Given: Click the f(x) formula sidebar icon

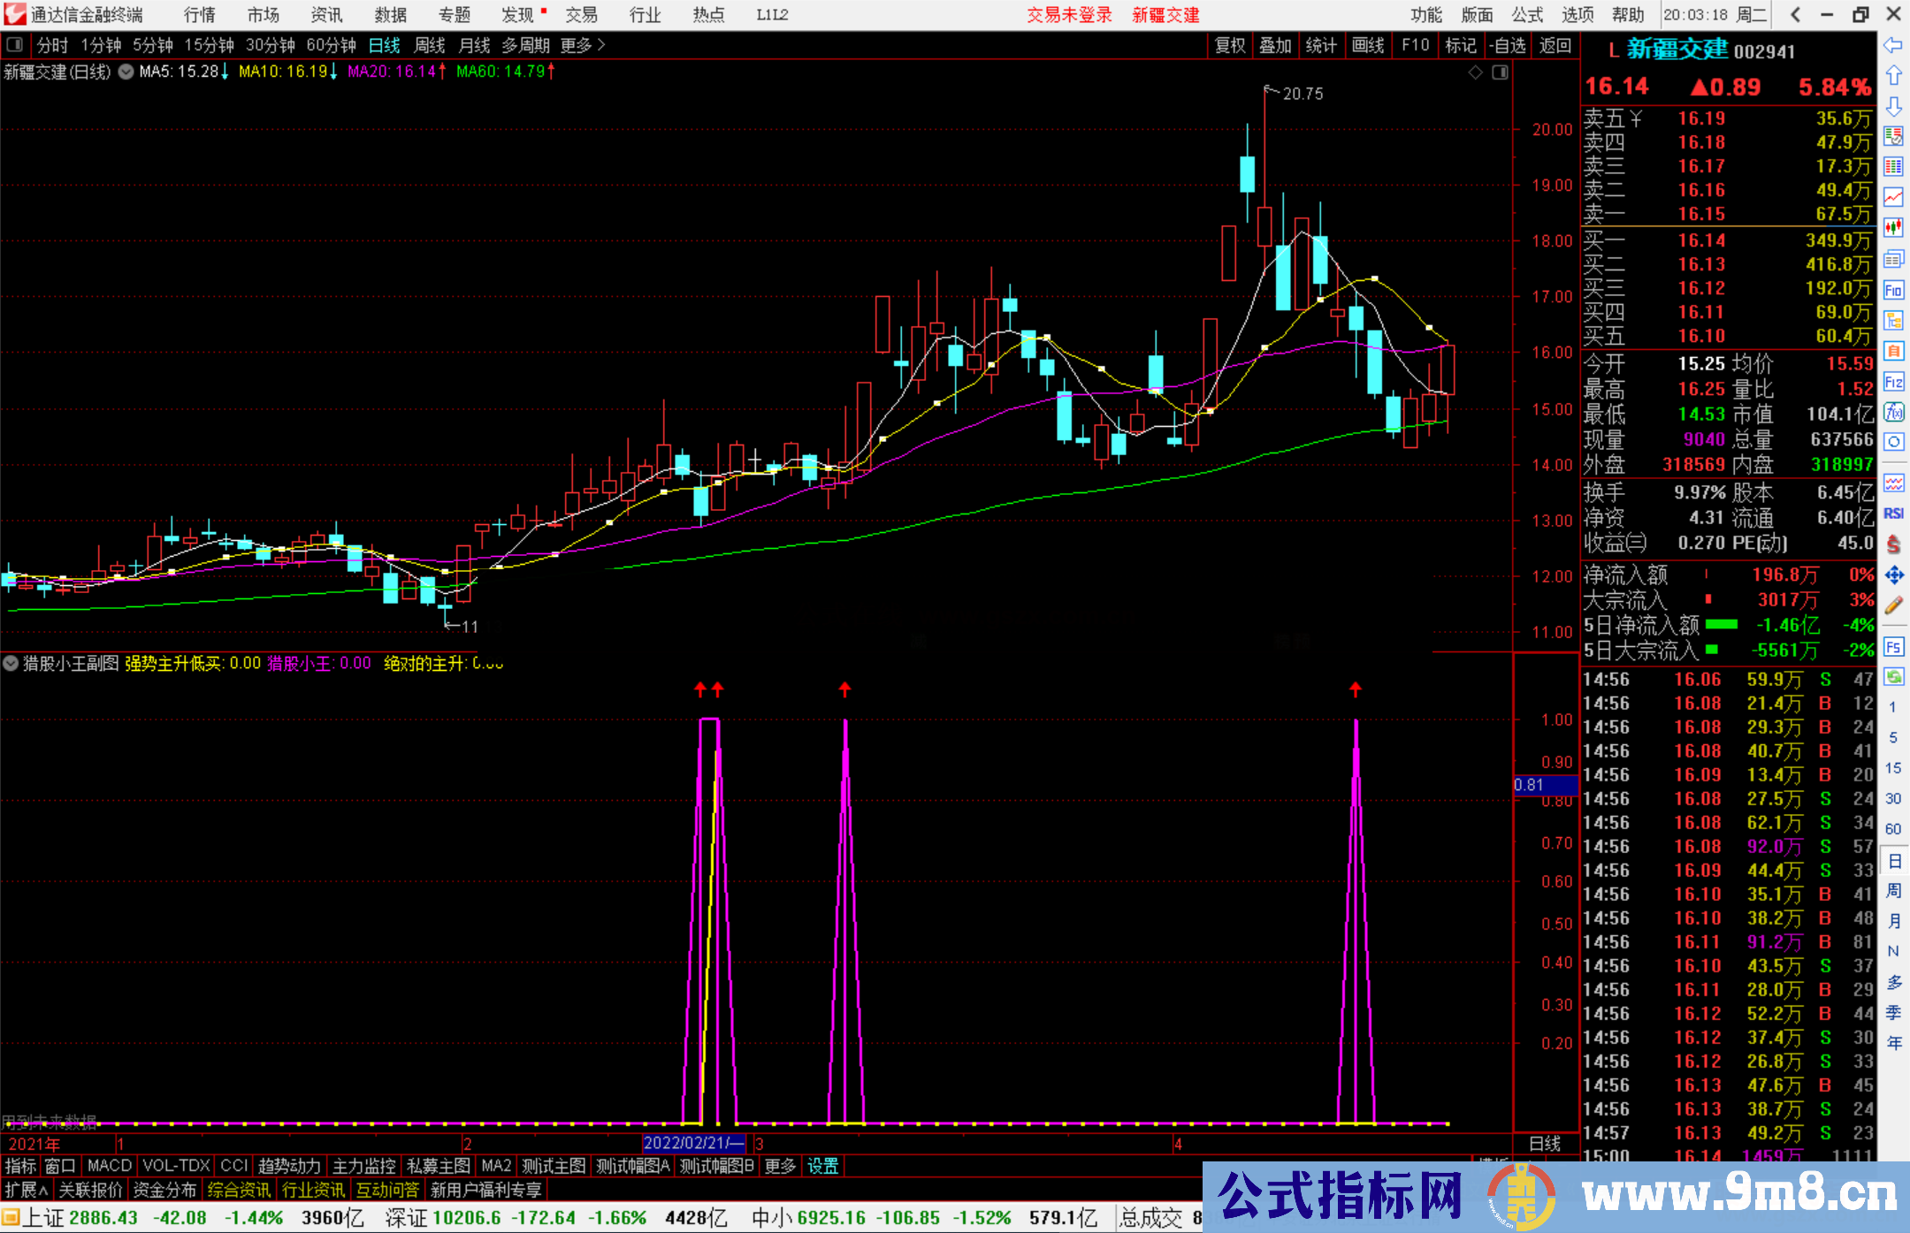Looking at the screenshot, I should [1893, 412].
